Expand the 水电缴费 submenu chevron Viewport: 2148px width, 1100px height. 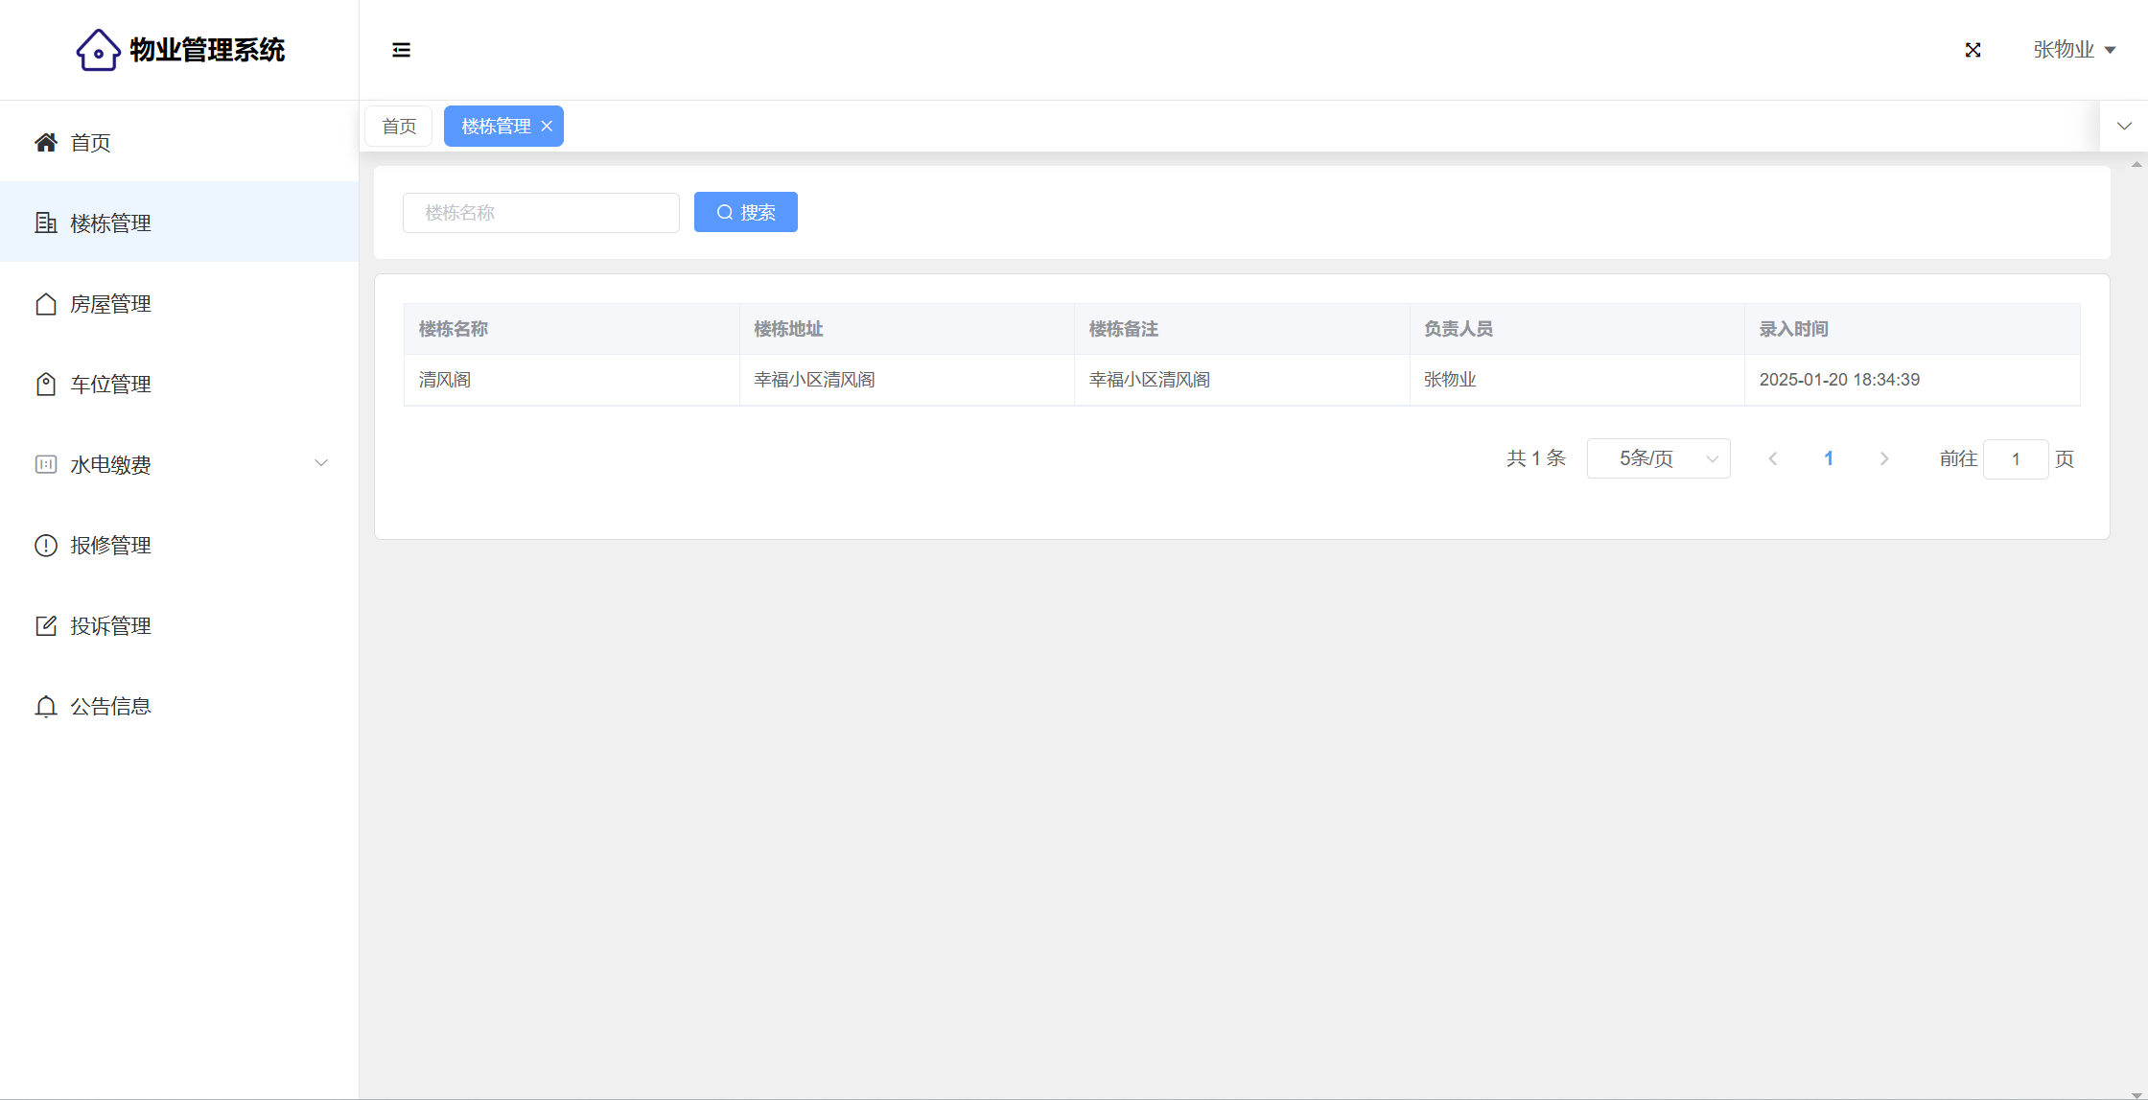321,463
